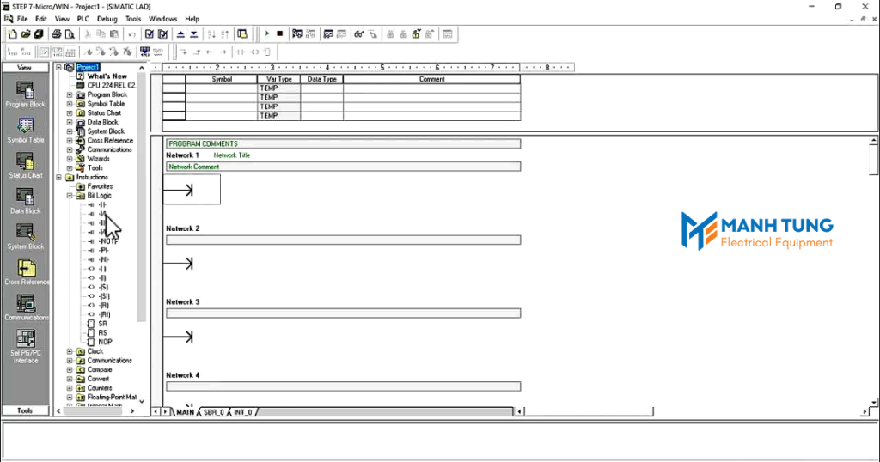The image size is (880, 462).
Task: Click the Save project toolbar icon
Action: tap(39, 34)
